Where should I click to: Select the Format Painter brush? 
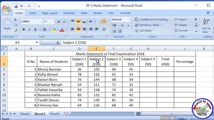pos(15,31)
